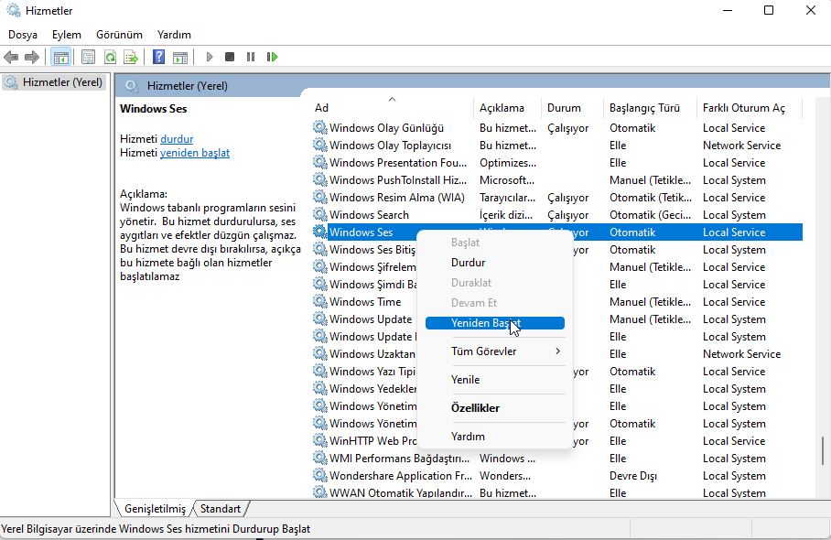Click gear icon of Windows Olay Günlüğü
This screenshot has width=831, height=540.
pos(320,127)
